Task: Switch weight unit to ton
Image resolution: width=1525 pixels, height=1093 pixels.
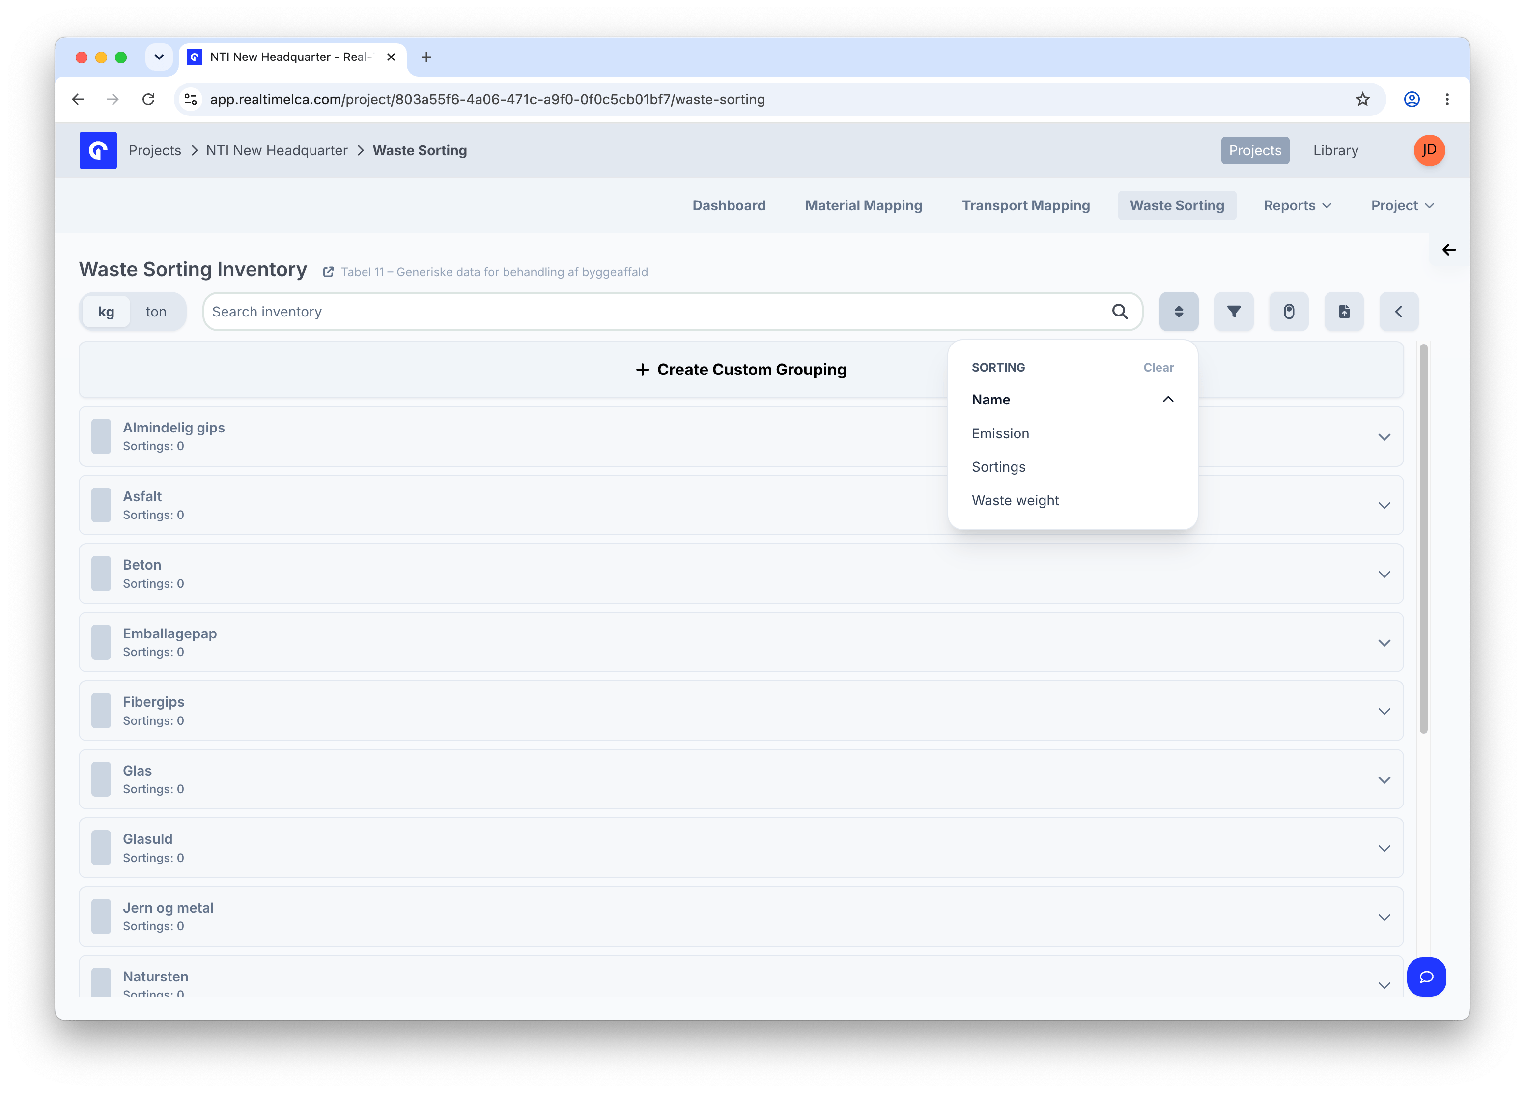Action: (156, 312)
